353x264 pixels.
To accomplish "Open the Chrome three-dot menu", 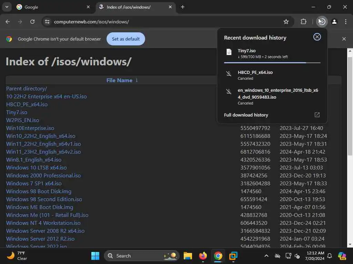I will click(345, 22).
